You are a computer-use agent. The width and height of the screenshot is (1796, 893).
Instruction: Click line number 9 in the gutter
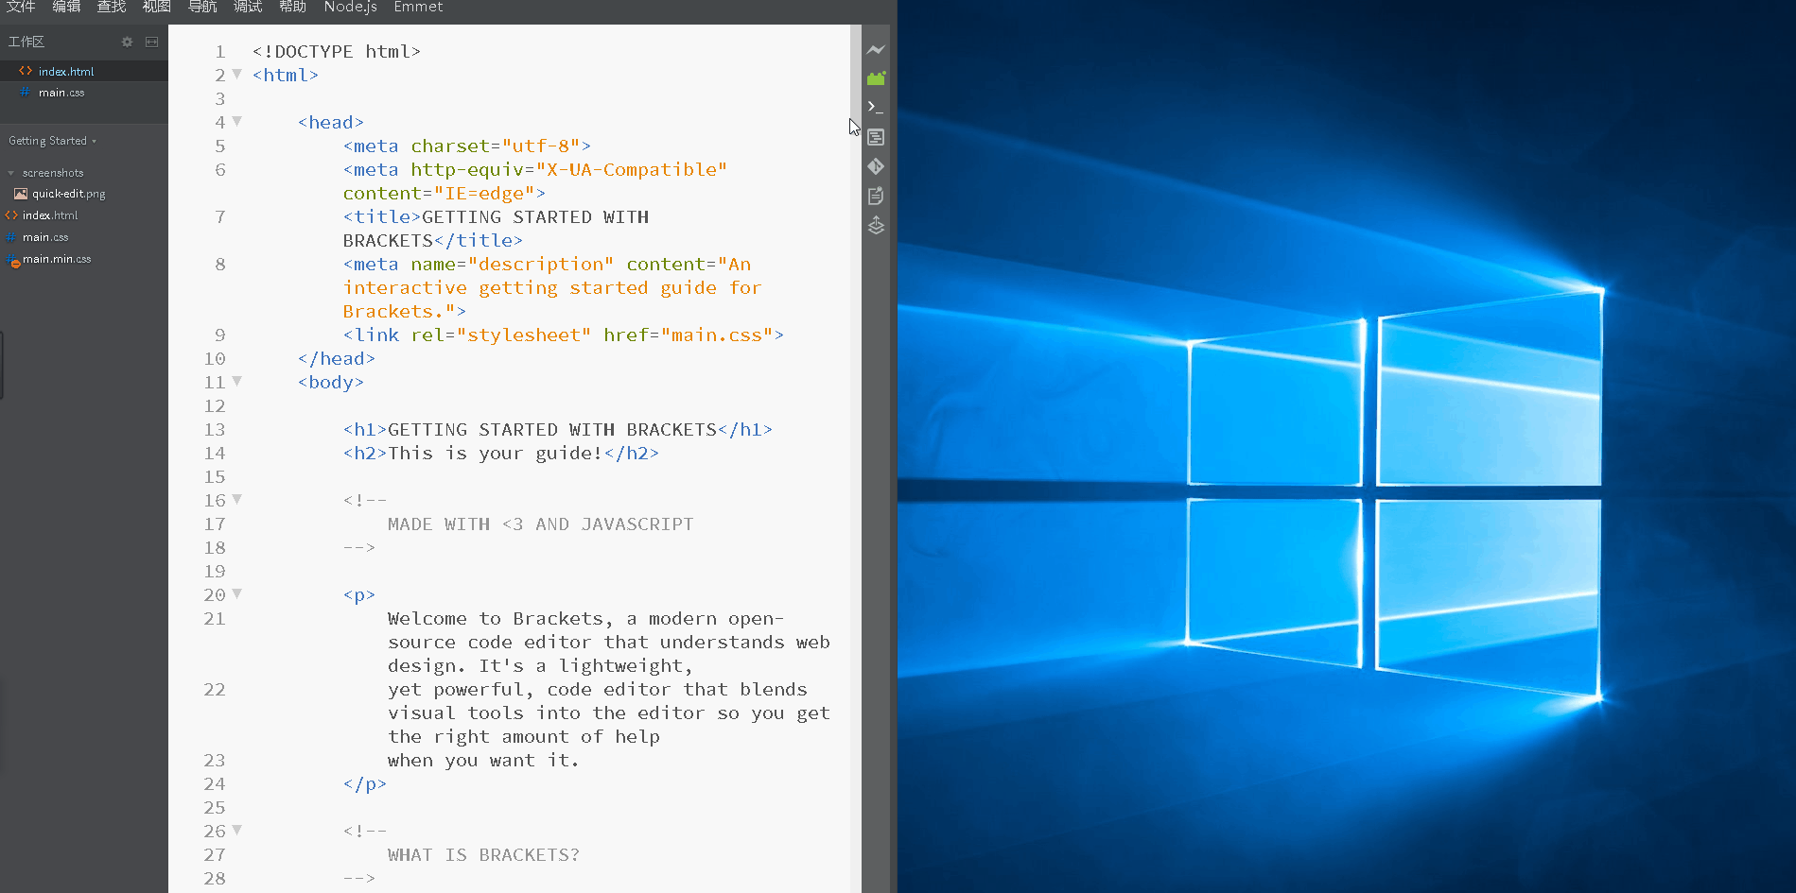220,335
